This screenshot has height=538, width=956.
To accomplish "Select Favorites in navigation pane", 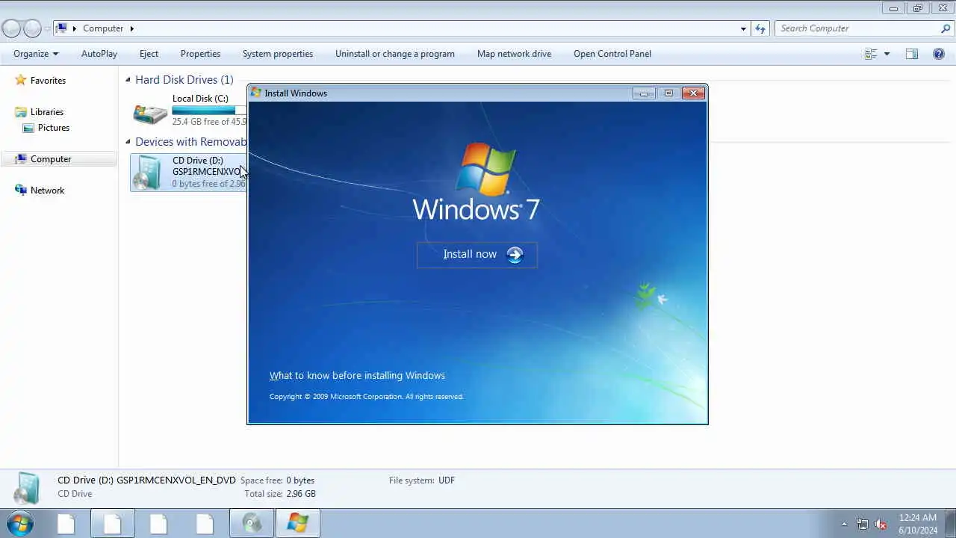I will (48, 80).
